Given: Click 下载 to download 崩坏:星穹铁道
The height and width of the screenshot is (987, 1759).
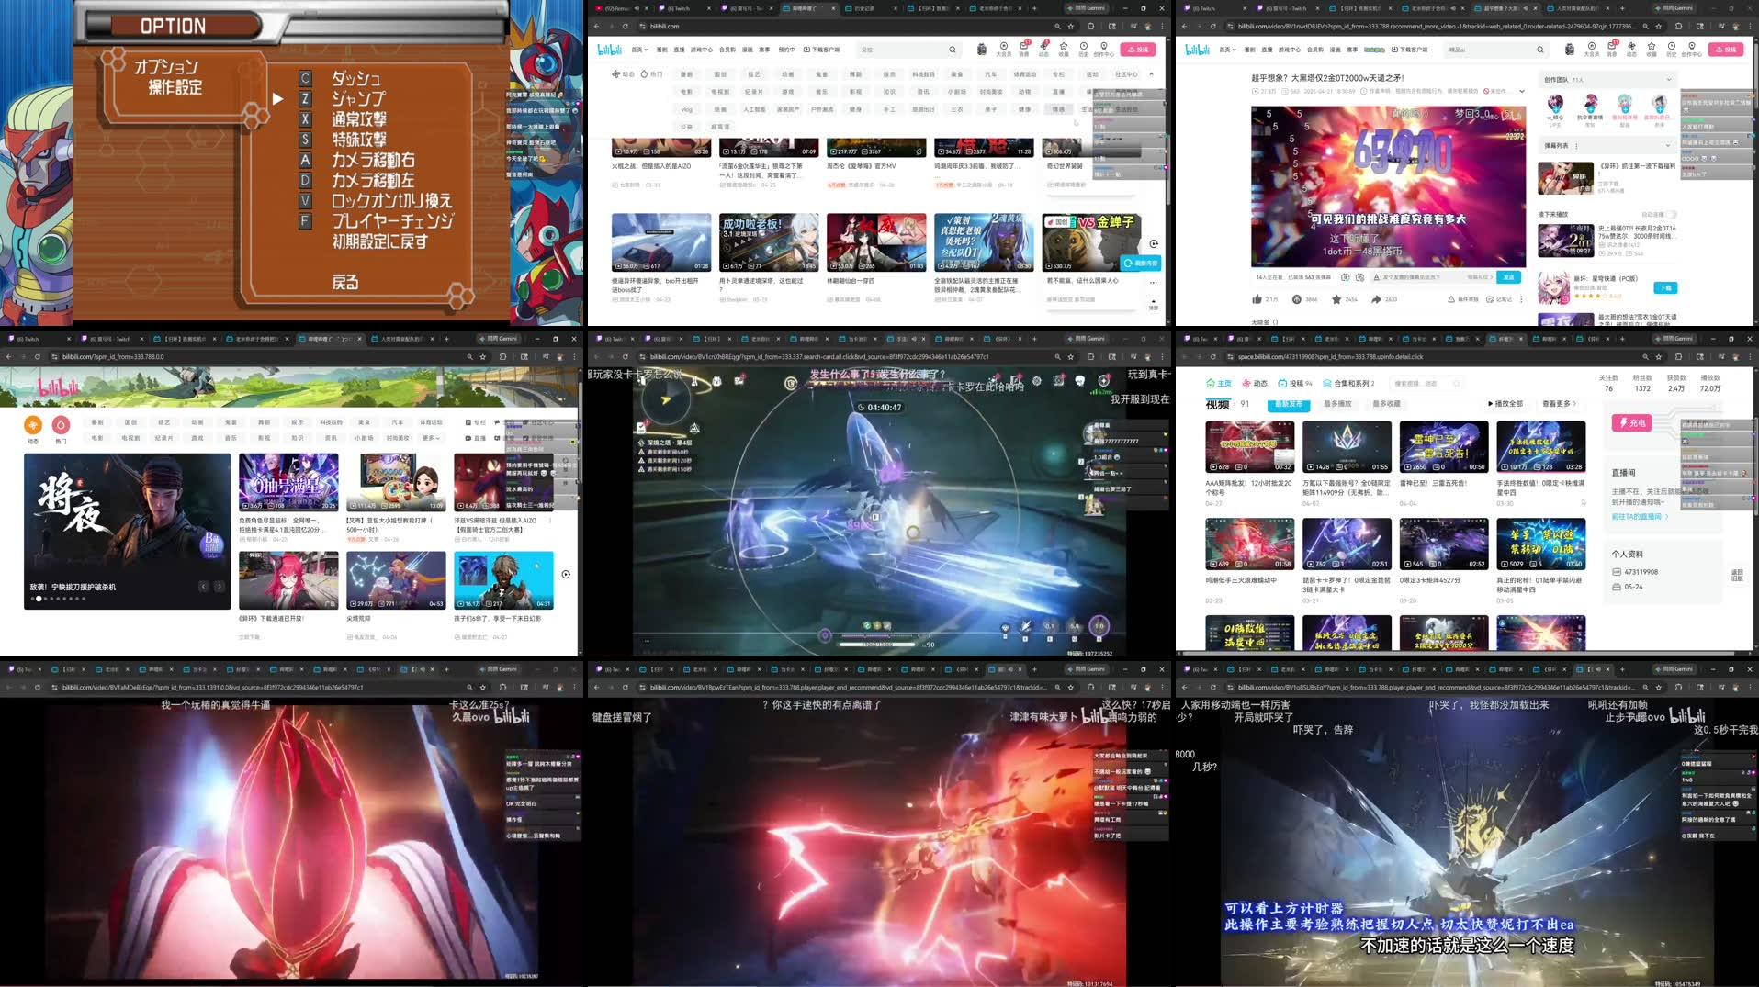Looking at the screenshot, I should (1666, 288).
